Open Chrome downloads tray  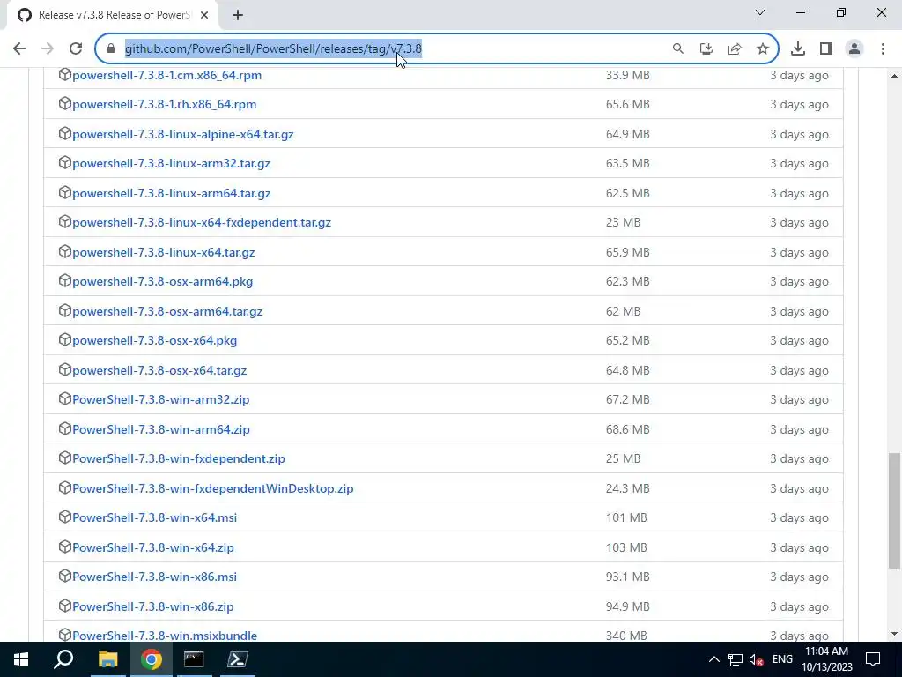point(798,49)
